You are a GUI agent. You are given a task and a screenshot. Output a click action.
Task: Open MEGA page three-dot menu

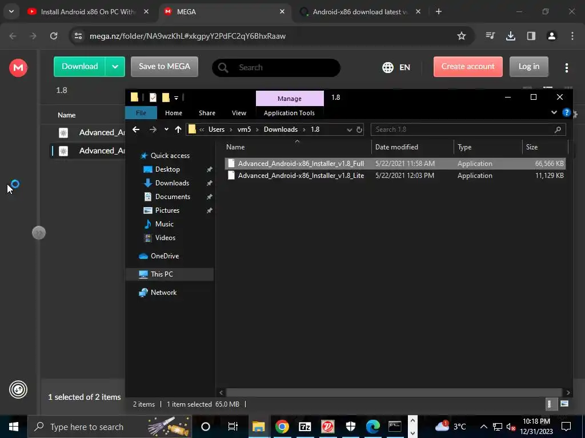(566, 67)
